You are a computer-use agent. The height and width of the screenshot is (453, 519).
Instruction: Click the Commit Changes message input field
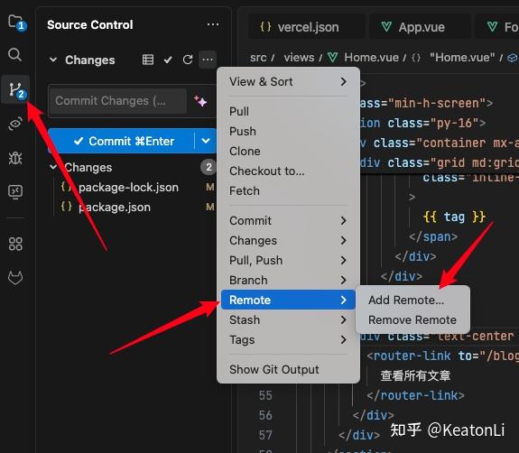tap(117, 100)
